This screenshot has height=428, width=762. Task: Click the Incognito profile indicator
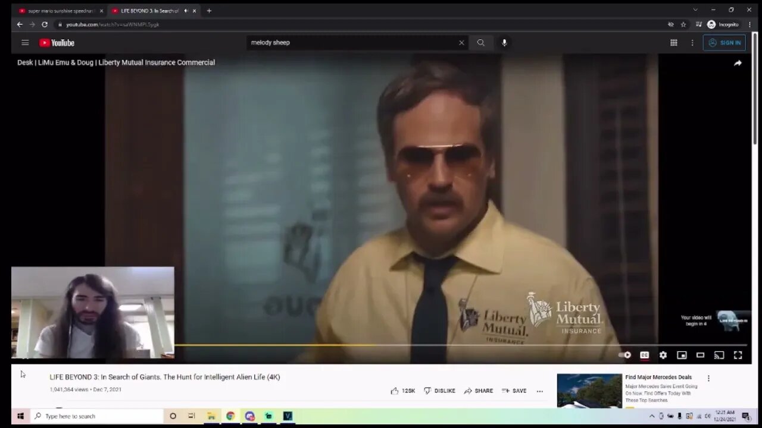(x=723, y=24)
